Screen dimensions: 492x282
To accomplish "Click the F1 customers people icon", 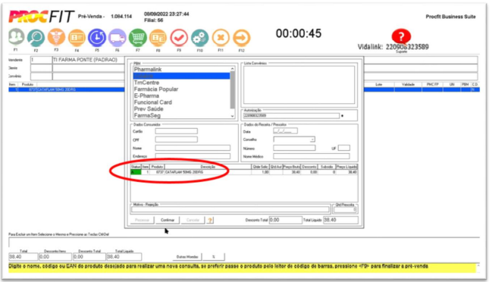I will click(16, 37).
